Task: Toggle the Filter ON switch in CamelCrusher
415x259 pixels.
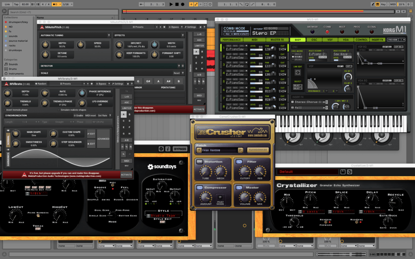Action: point(239,162)
